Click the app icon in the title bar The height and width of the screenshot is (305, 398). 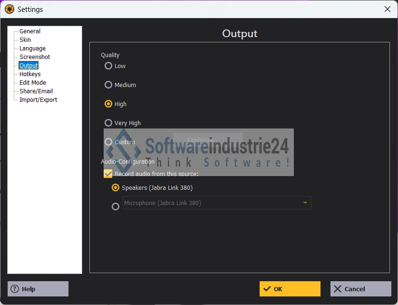point(9,9)
